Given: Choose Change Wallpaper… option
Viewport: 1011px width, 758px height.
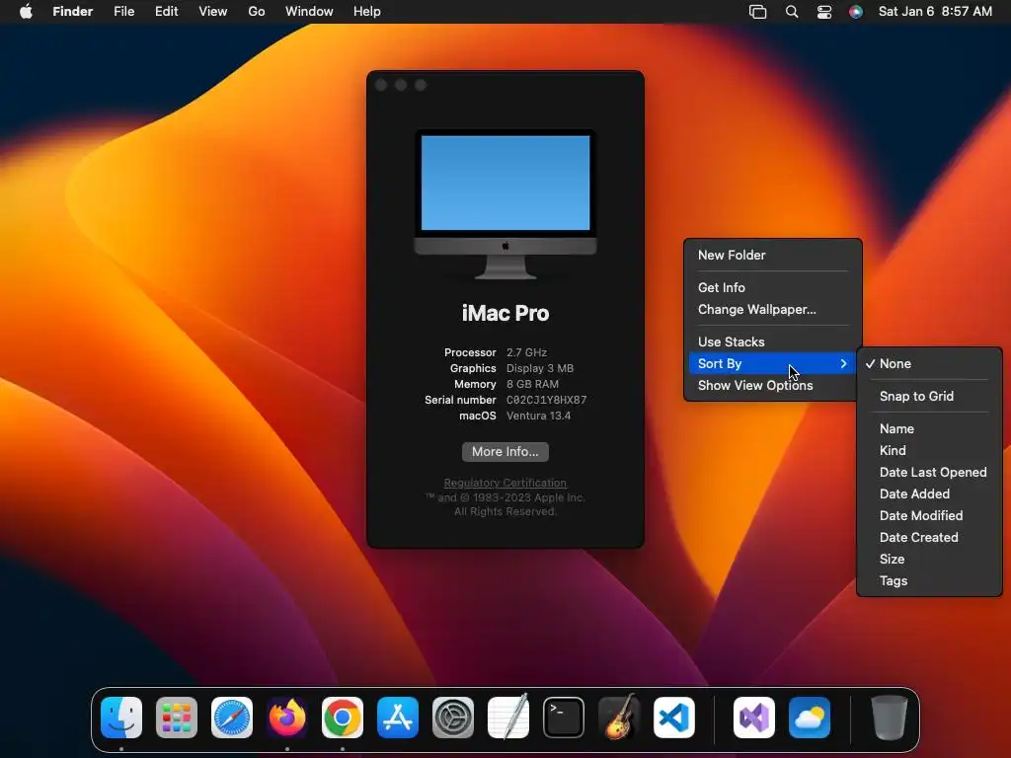Looking at the screenshot, I should [772, 309].
